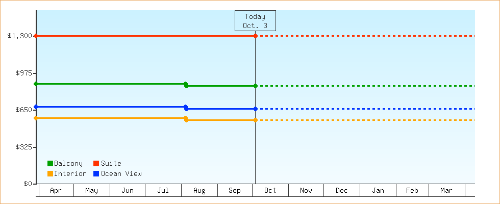Screen dimensions: 500x204
Task: Select the Apr month label
Action: 56,191
